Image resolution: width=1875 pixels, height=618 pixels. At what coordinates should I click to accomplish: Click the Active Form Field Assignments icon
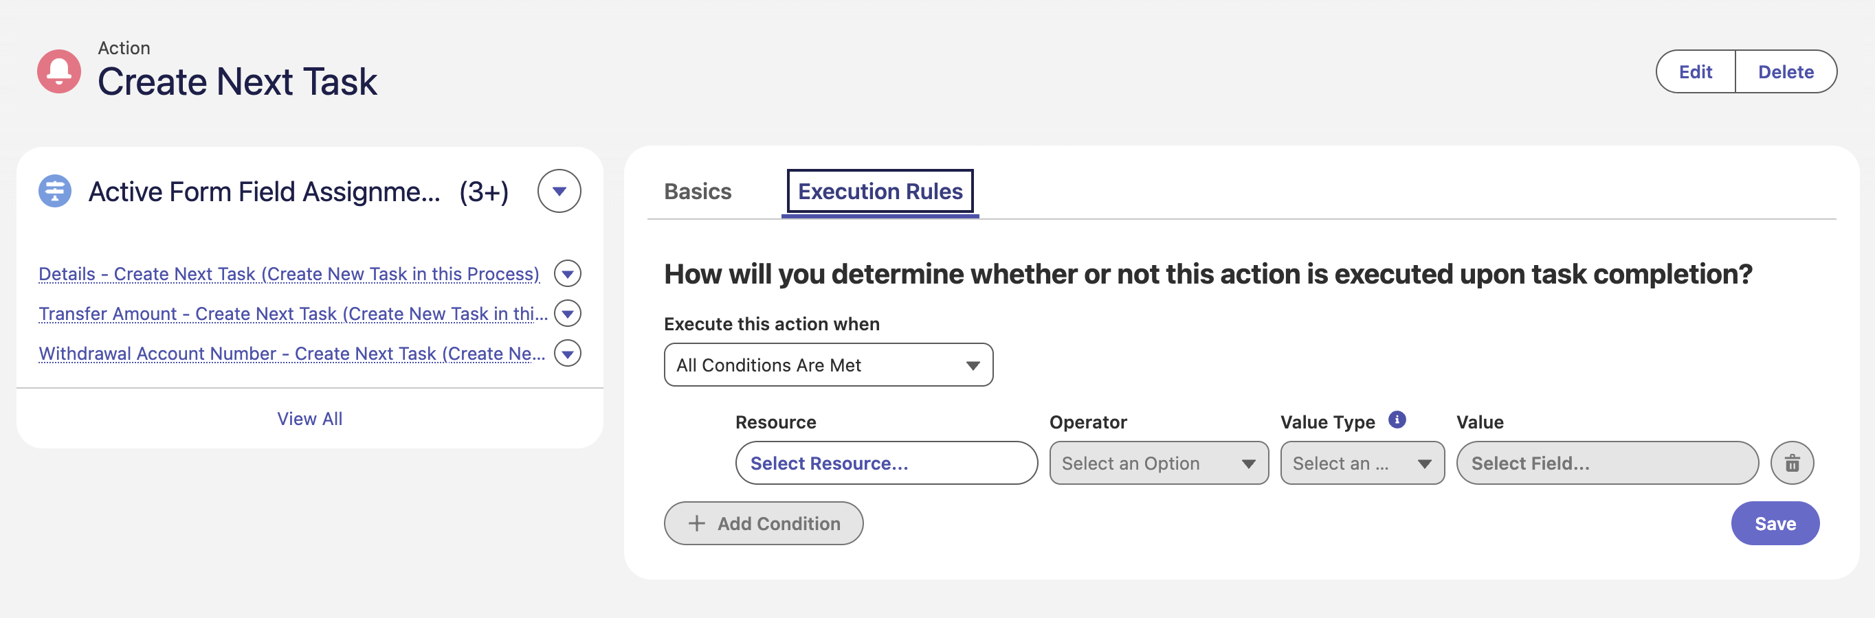54,191
